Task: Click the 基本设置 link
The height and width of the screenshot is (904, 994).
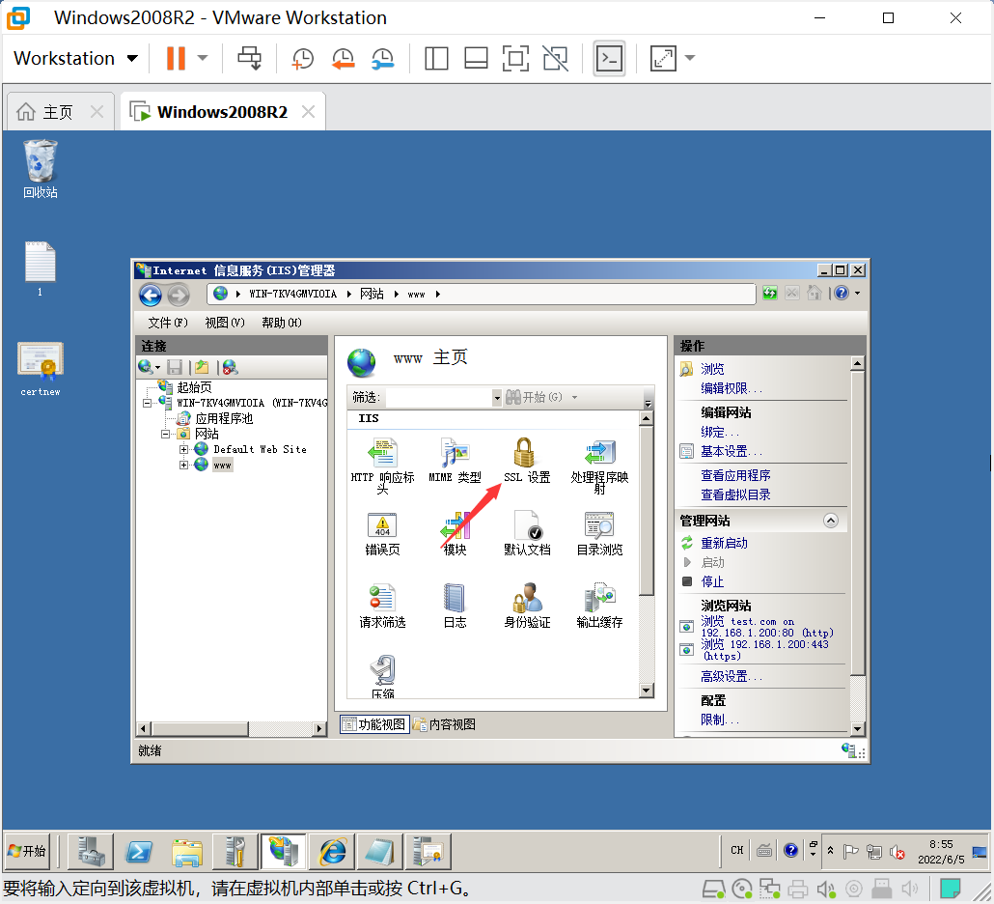Action: [731, 451]
